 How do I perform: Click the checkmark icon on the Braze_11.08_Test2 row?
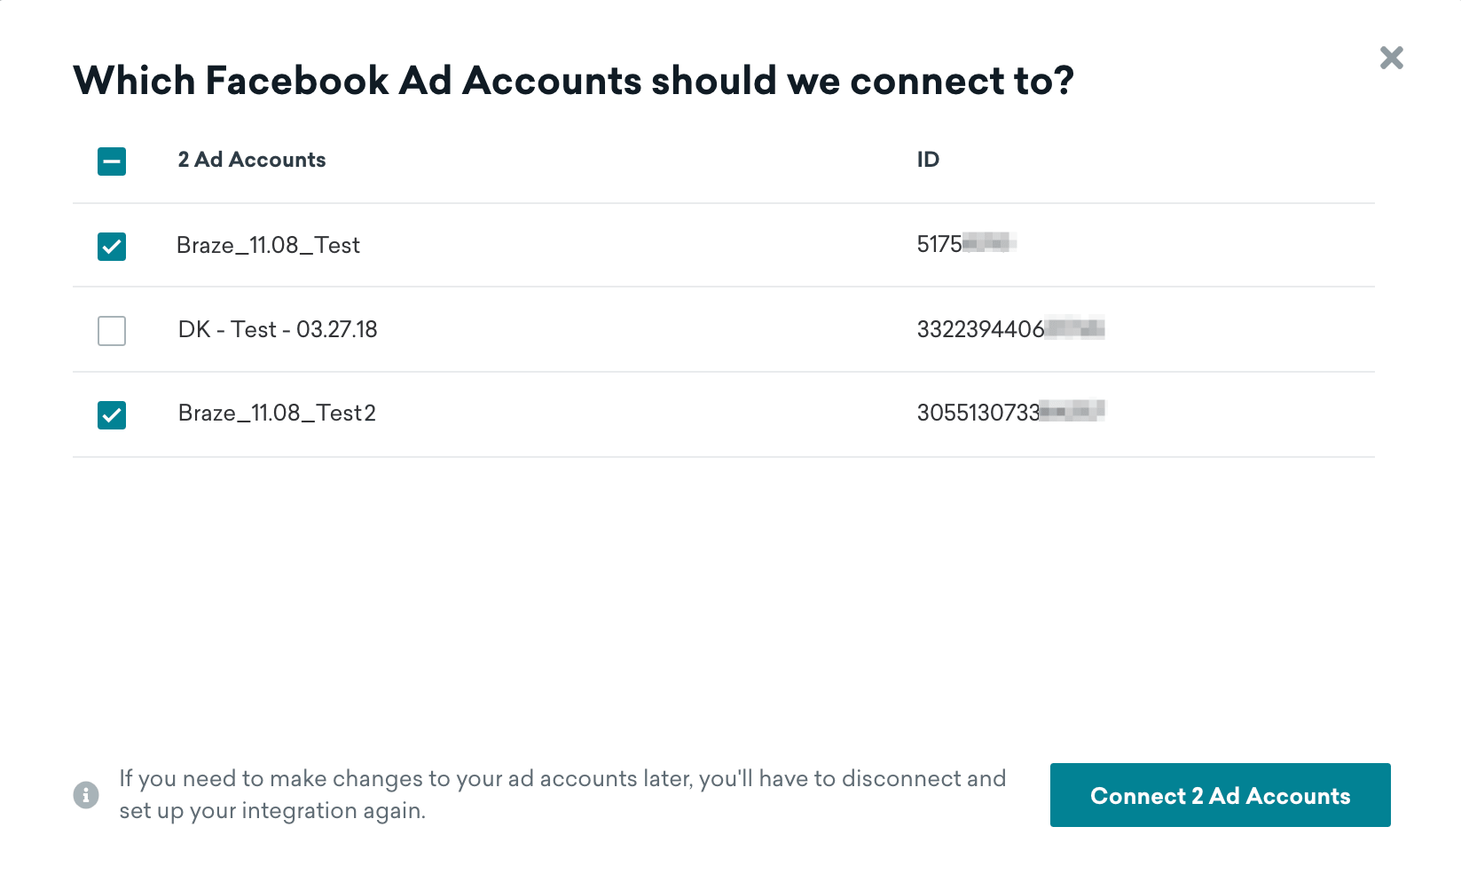coord(111,414)
